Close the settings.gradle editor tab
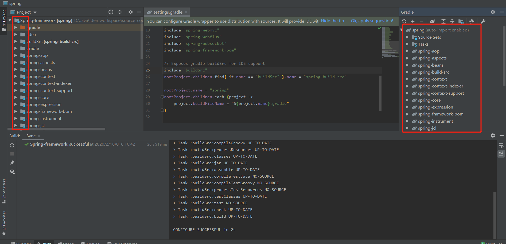The height and width of the screenshot is (244, 506). [x=186, y=12]
